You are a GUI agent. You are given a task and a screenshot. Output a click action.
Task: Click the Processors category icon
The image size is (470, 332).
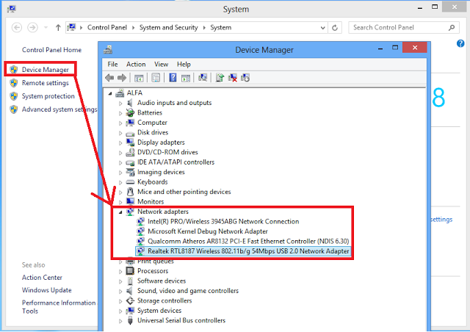click(130, 271)
